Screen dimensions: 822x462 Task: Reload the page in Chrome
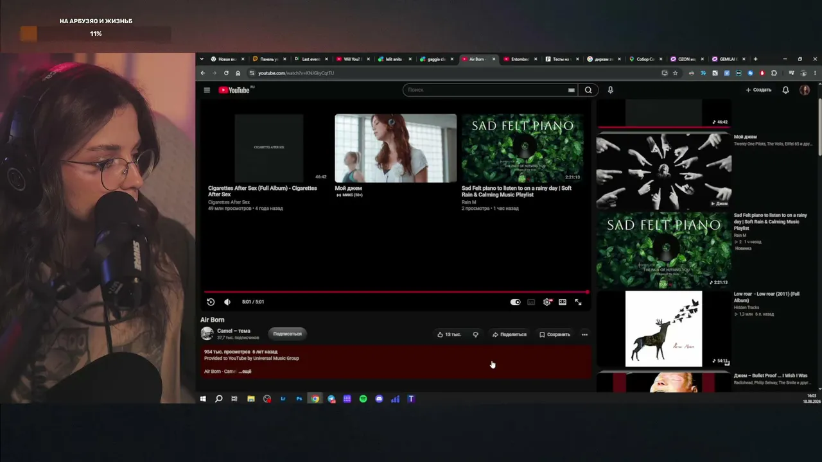(x=226, y=73)
